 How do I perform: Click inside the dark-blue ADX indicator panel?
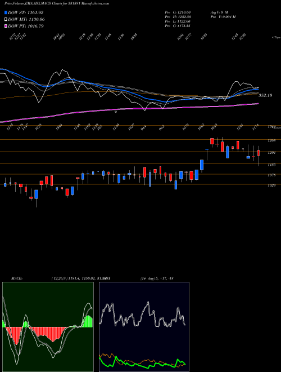(144, 327)
